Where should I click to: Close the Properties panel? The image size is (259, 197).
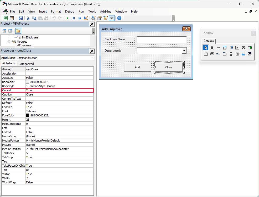point(92,51)
